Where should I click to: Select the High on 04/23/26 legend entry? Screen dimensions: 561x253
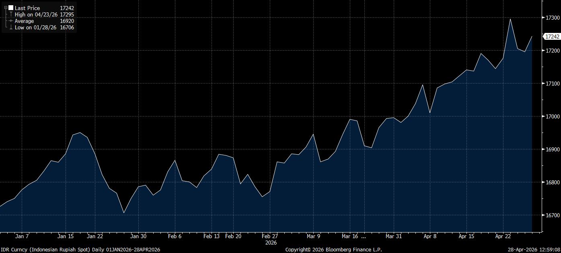click(36, 14)
